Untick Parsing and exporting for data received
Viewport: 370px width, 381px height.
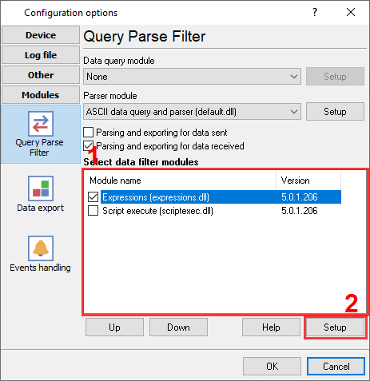coord(88,146)
